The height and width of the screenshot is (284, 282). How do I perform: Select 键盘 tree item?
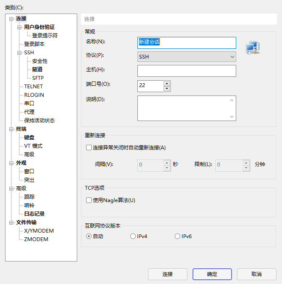29,138
